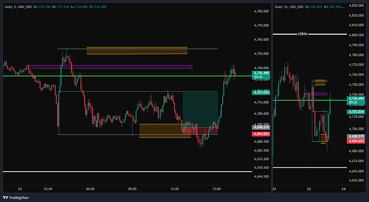Image resolution: width=369 pixels, height=202 pixels.
Task: Select the white horizontal line at bottom of 5-minute chart
Action: (127, 172)
